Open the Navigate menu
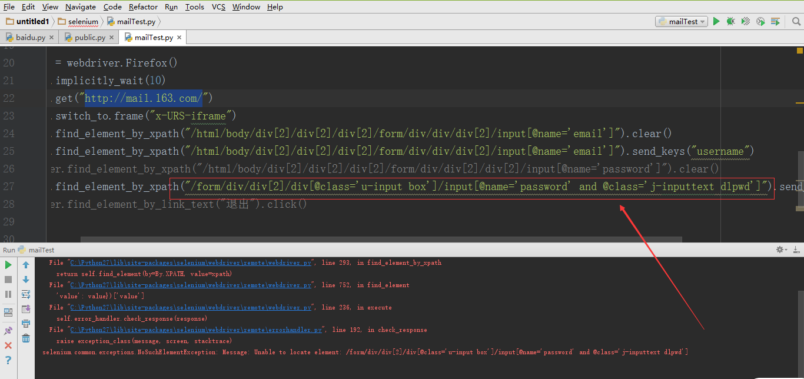Viewport: 804px width, 379px height. click(x=81, y=7)
